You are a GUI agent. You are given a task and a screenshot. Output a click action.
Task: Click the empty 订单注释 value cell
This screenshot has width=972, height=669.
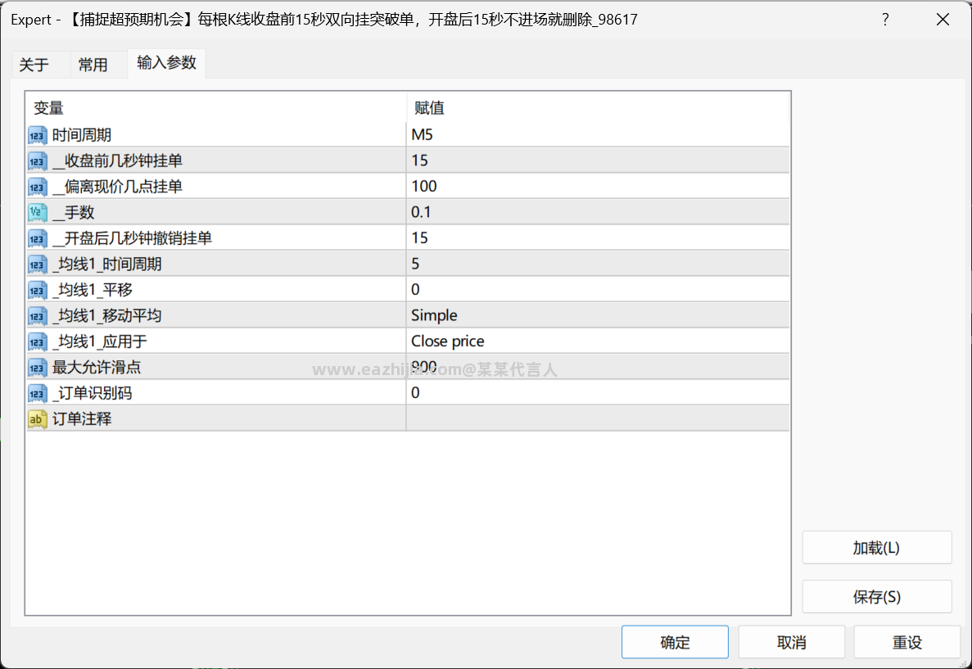(598, 418)
